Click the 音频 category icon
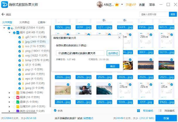The image size is (178, 122). click(x=18, y=102)
